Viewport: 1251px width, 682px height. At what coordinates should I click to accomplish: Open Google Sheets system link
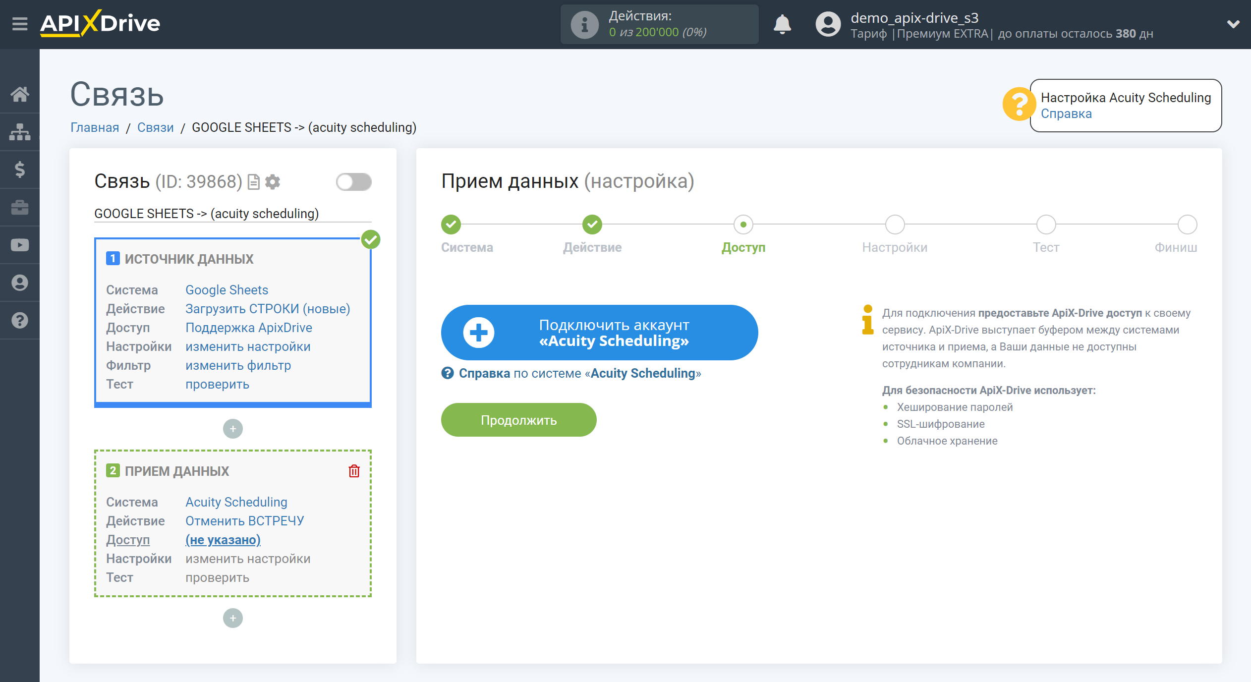coord(227,290)
